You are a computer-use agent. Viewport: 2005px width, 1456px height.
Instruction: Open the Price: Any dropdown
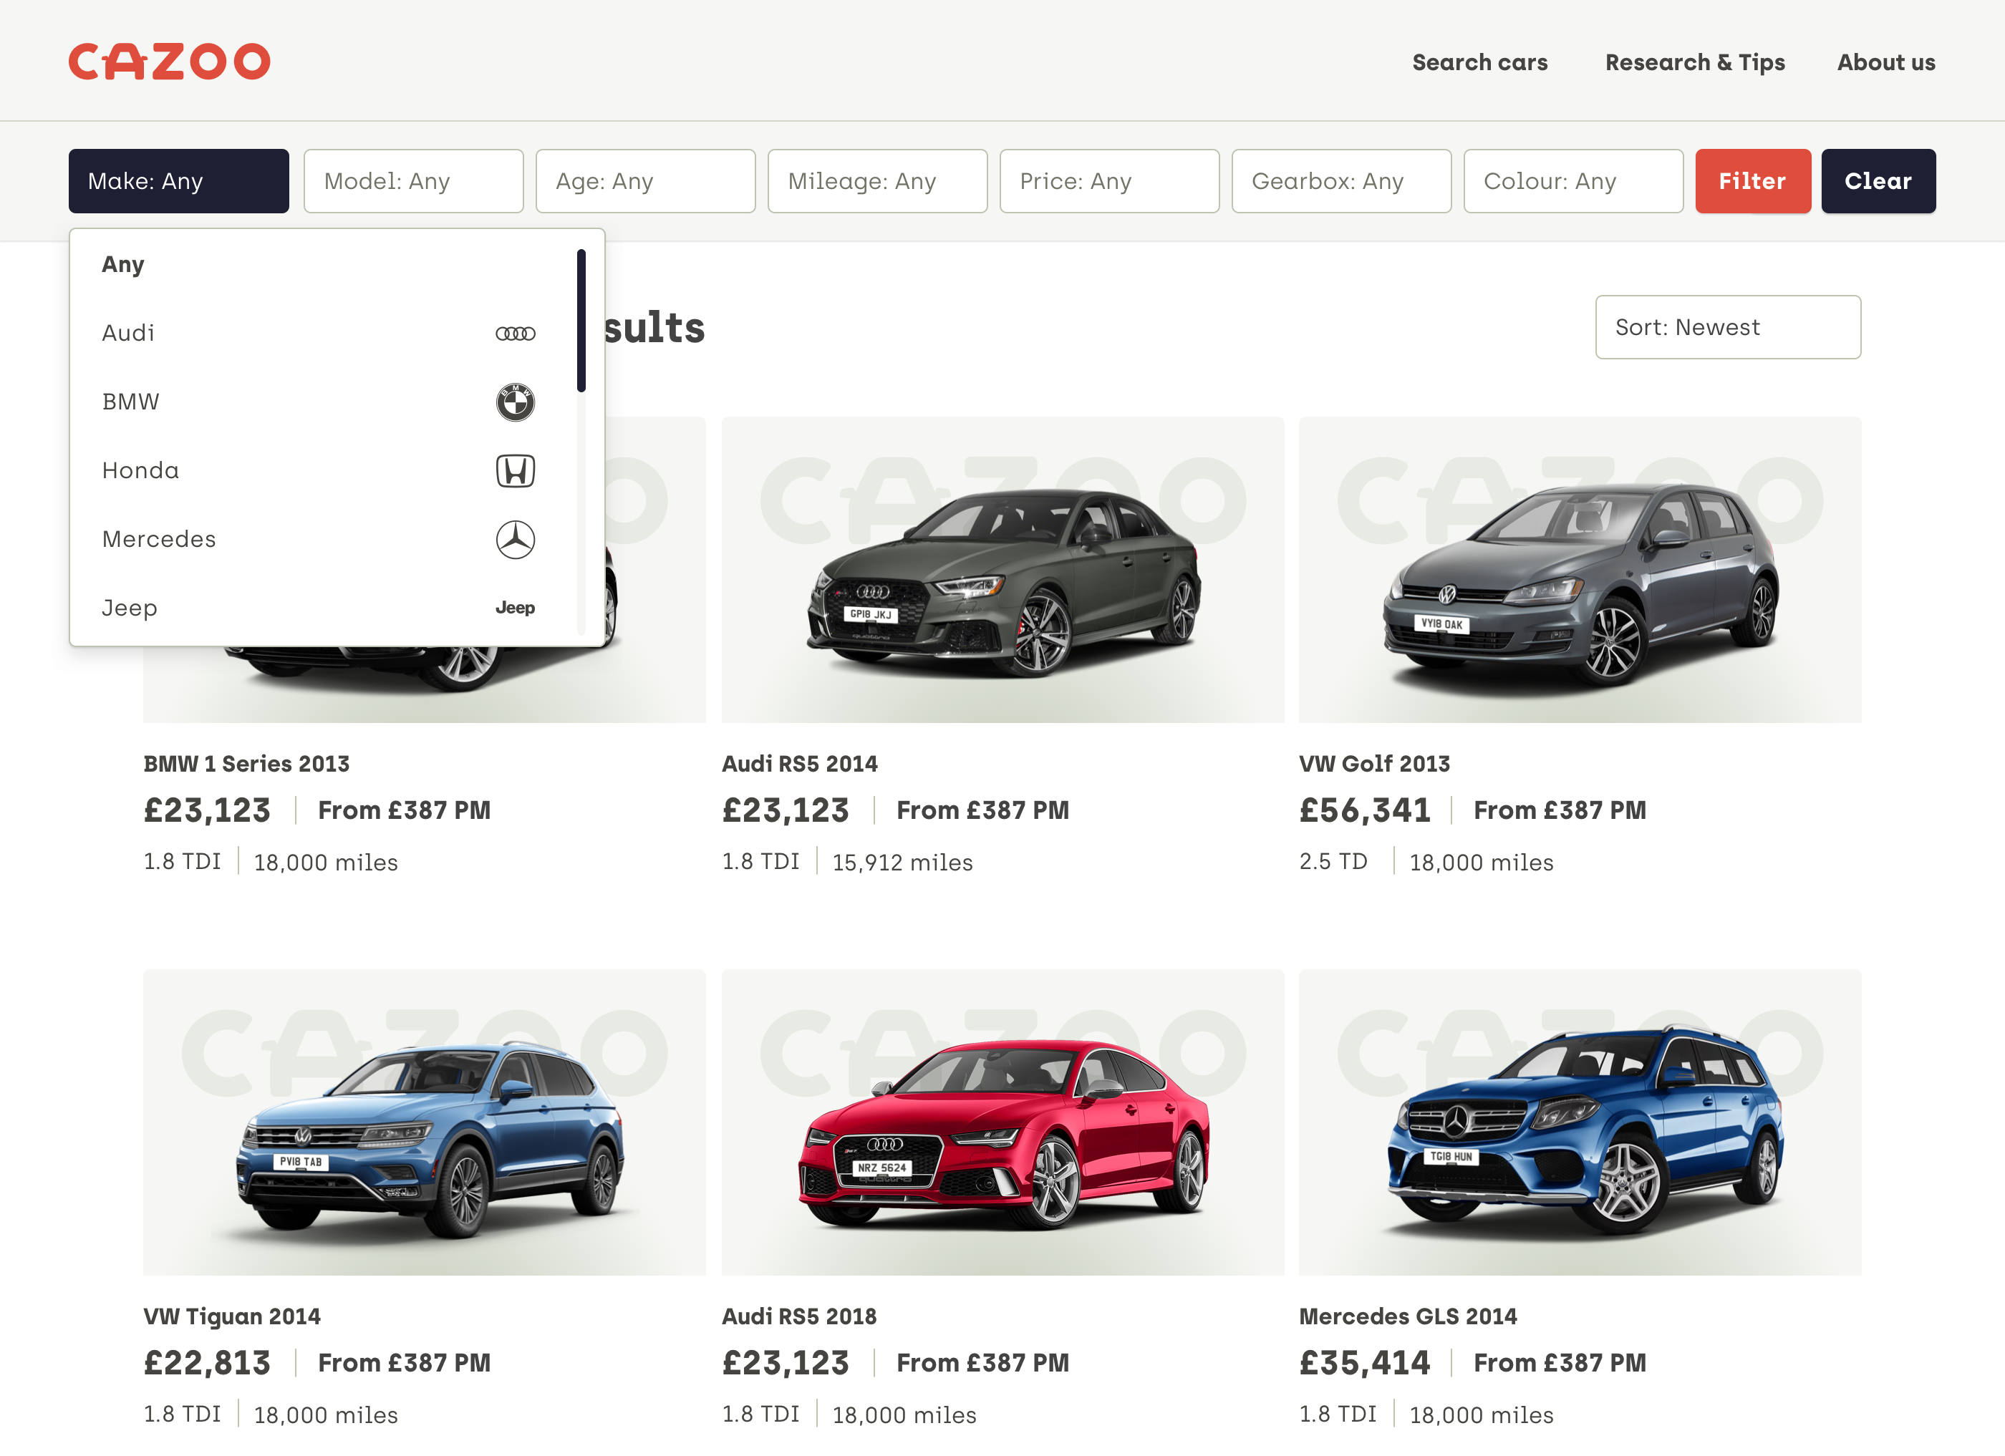point(1108,181)
